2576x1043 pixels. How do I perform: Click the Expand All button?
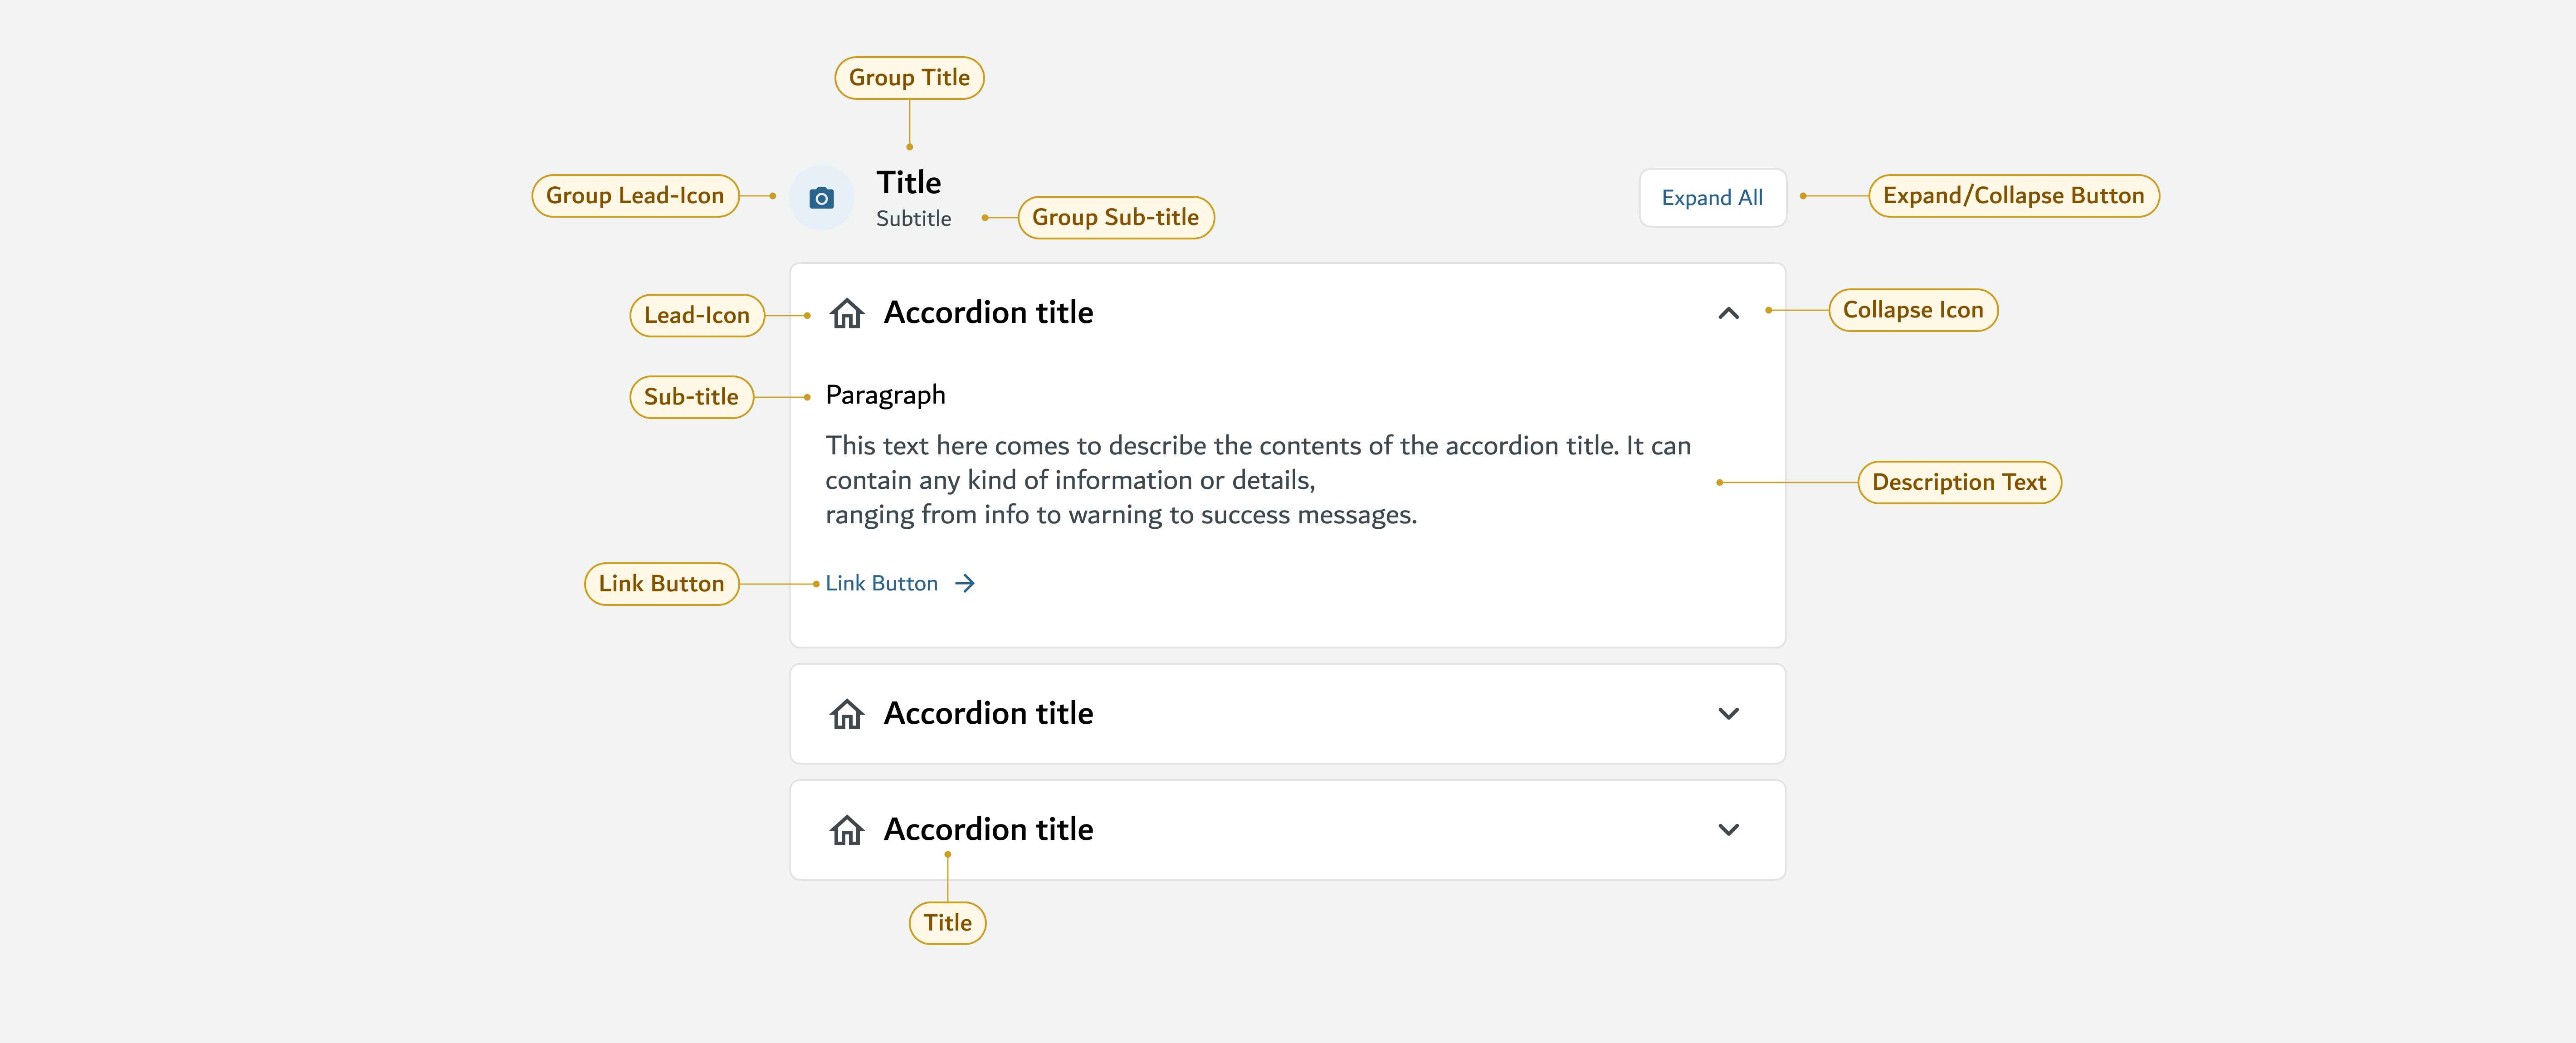1712,198
